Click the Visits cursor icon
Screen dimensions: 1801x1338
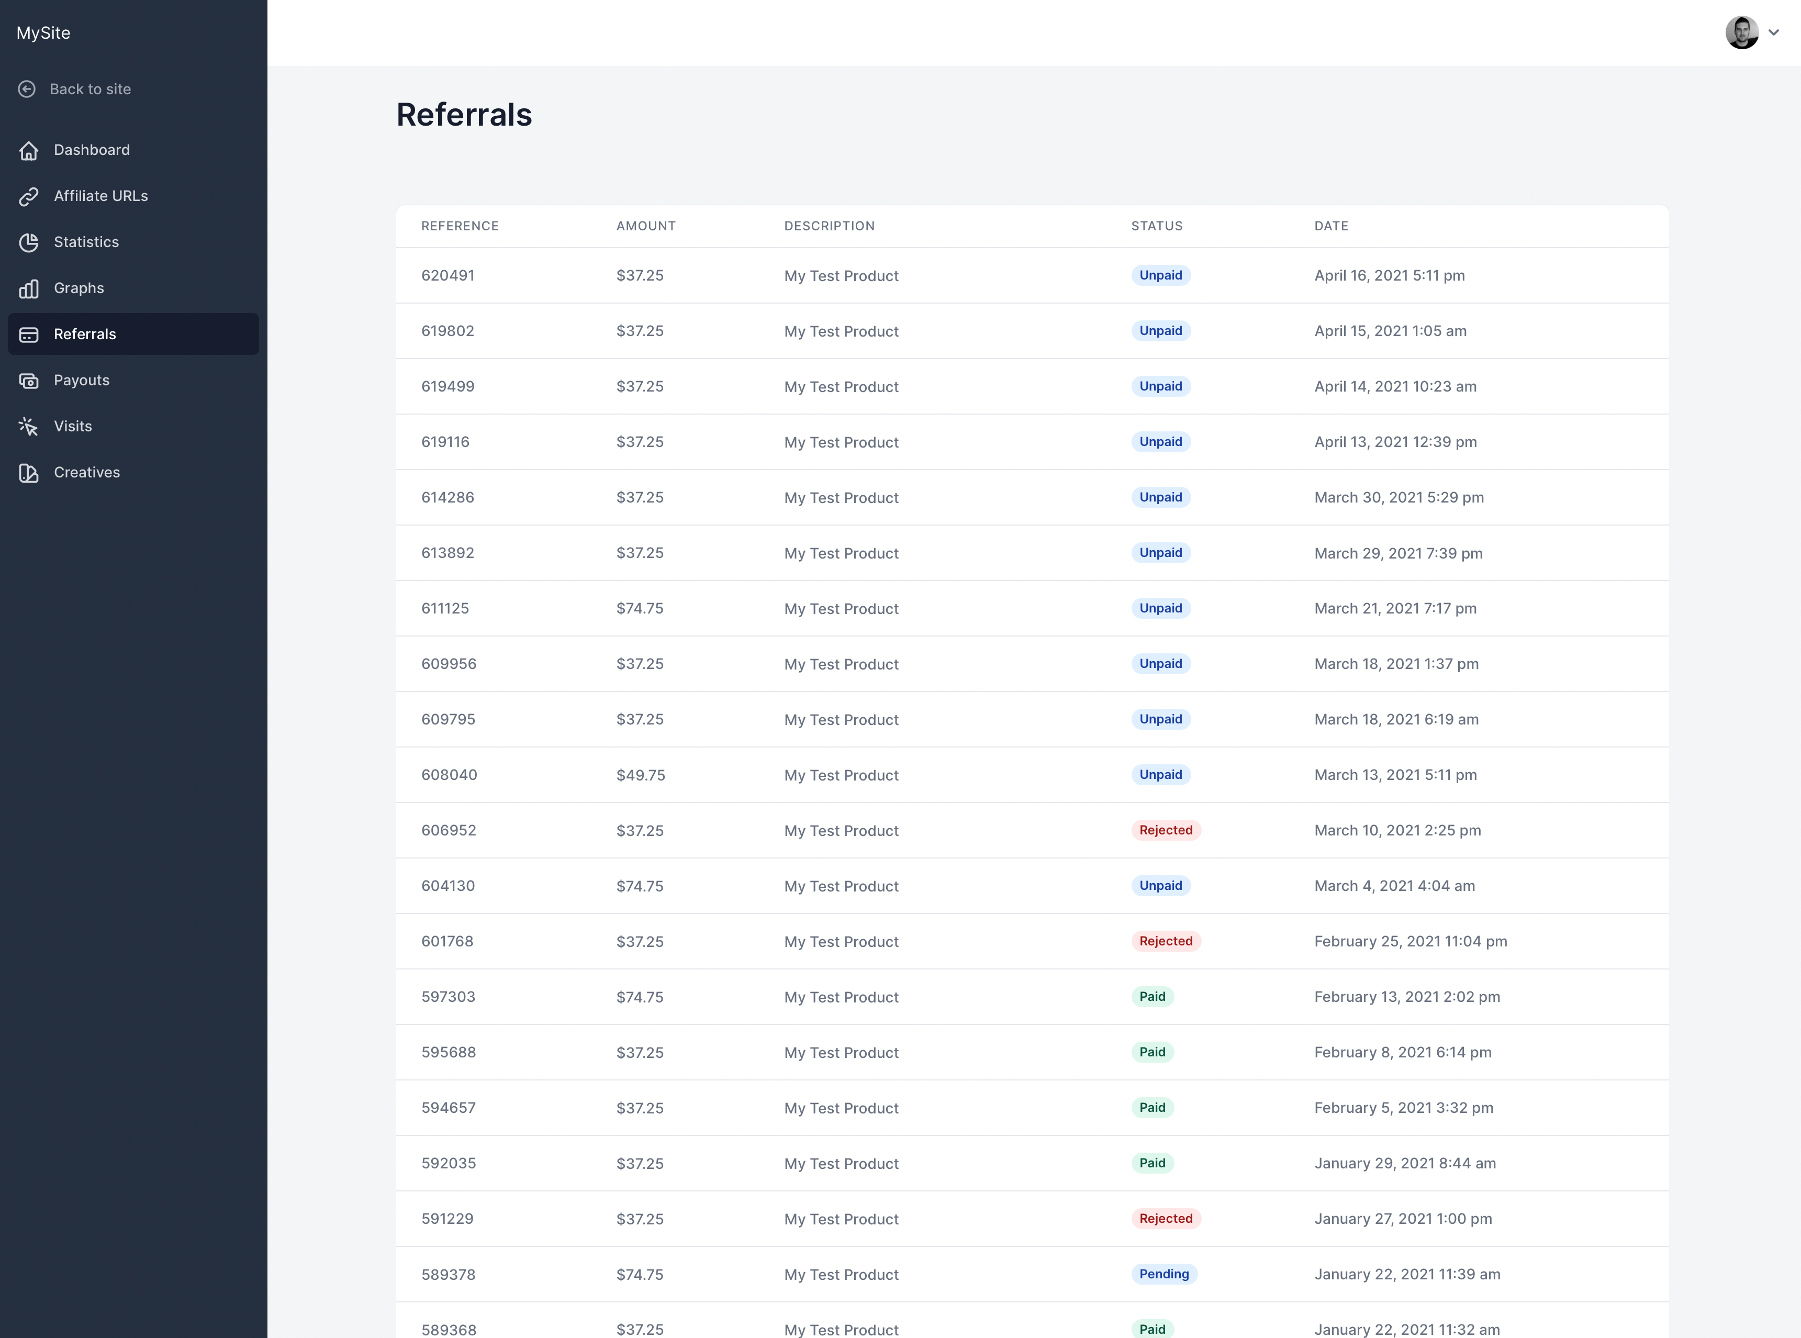point(29,427)
